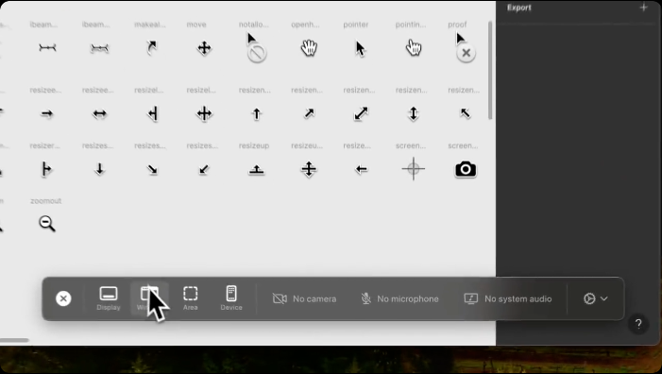Select the resize south down-arrow cursor
The image size is (662, 374).
(x=100, y=169)
